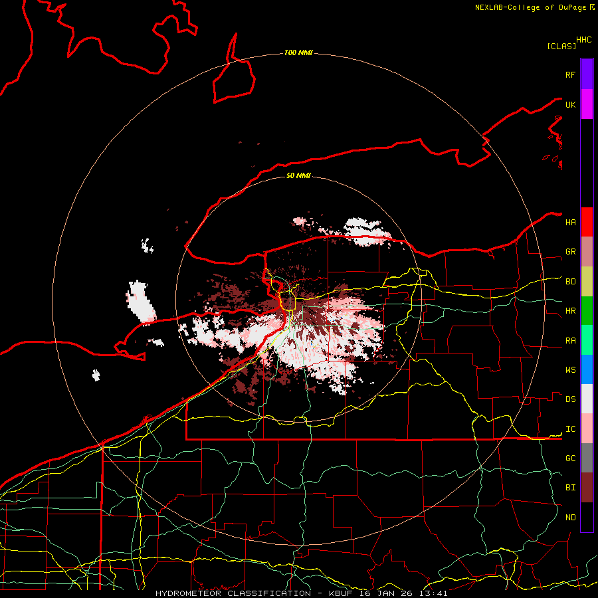Click the HA legend label
Viewport: 598px width, 598px height.
(570, 223)
